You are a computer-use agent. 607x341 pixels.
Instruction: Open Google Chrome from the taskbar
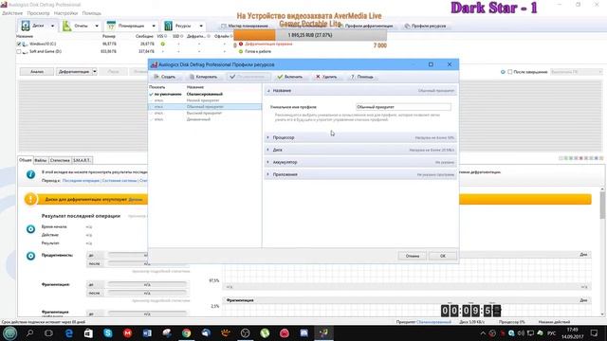tap(187, 332)
